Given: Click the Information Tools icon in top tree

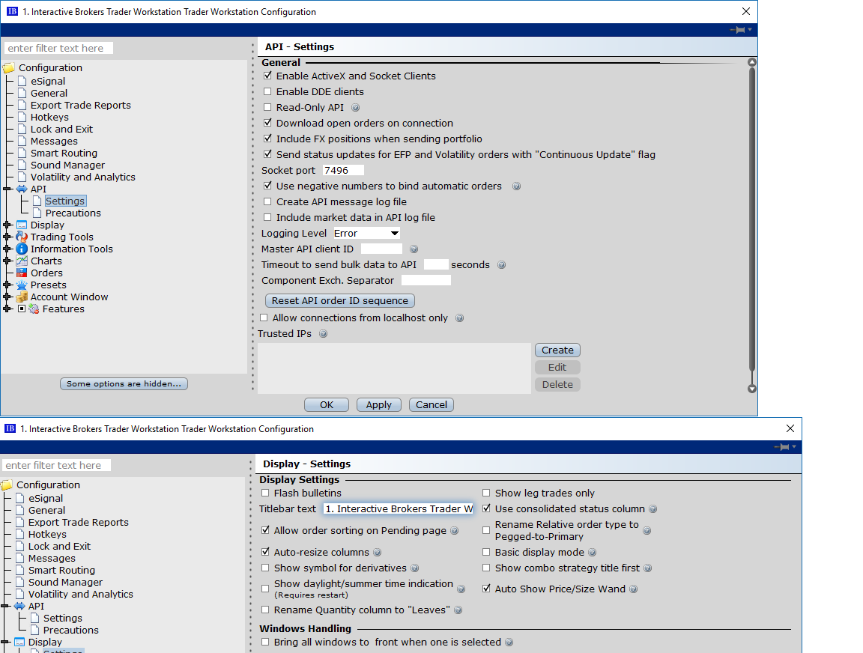Looking at the screenshot, I should coord(22,249).
